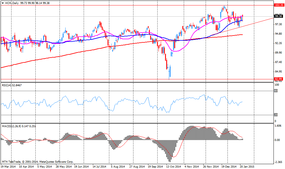Select the 28 May 2014 date label

pyautogui.click(x=64, y=166)
